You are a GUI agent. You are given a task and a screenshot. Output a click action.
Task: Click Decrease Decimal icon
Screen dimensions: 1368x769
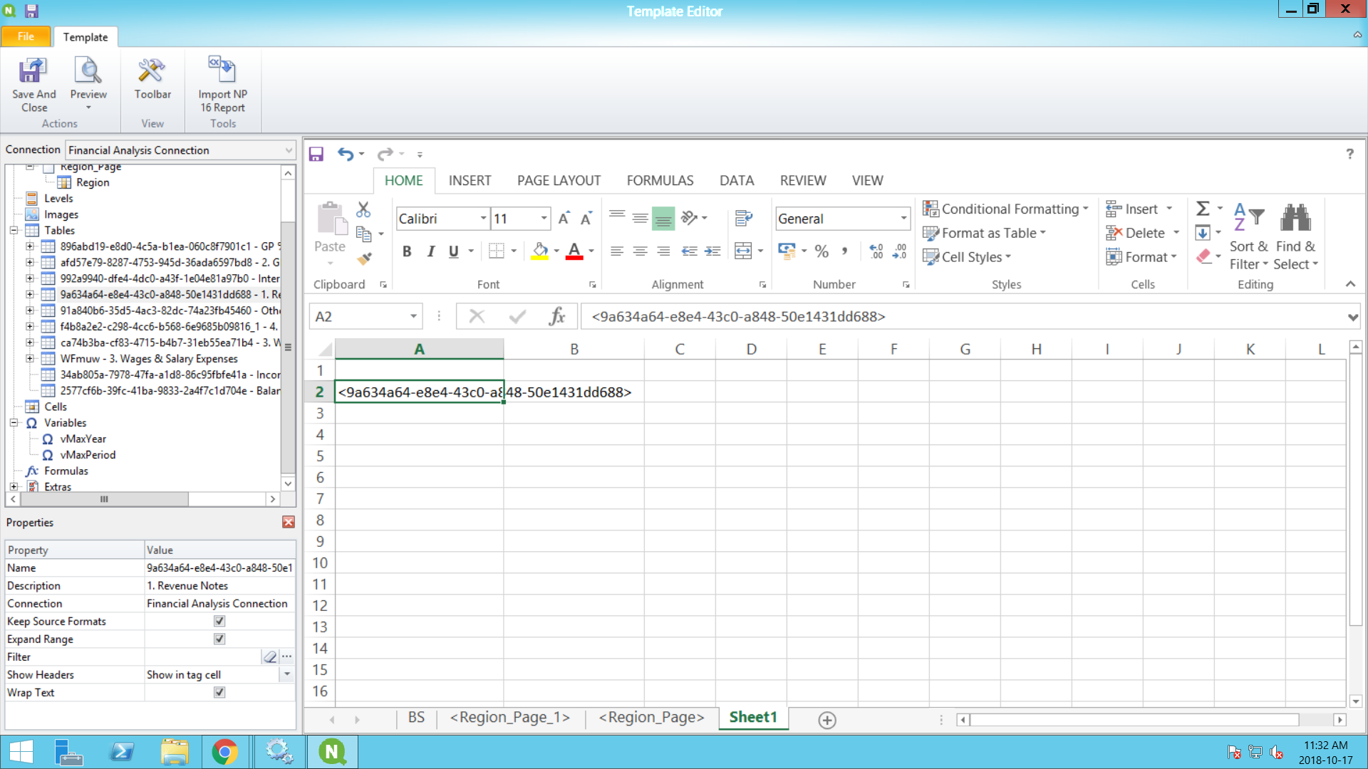coord(900,251)
